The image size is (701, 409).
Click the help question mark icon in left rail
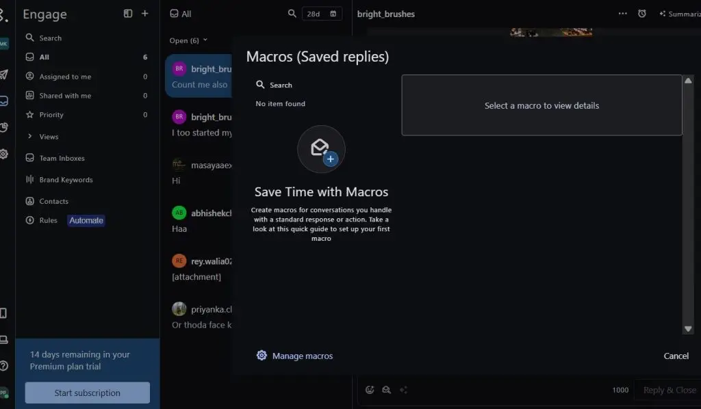tap(3, 366)
